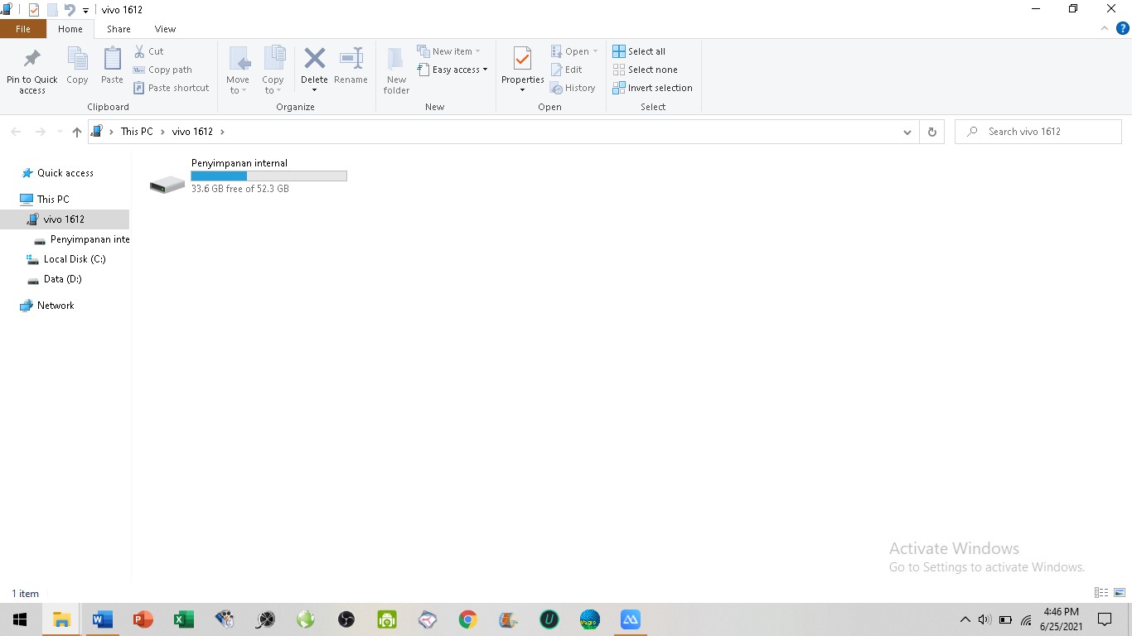Image resolution: width=1132 pixels, height=636 pixels.
Task: Click the Refresh button beside address bar
Action: 932,132
